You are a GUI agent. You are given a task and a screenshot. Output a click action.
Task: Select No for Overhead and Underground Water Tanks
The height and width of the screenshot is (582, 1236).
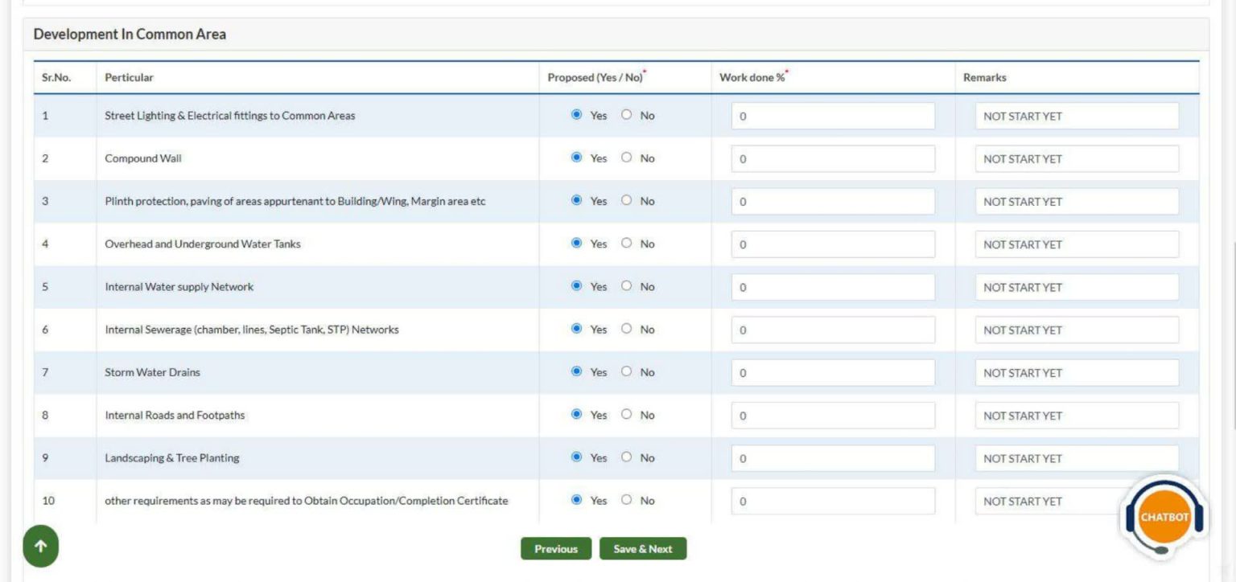pos(627,244)
